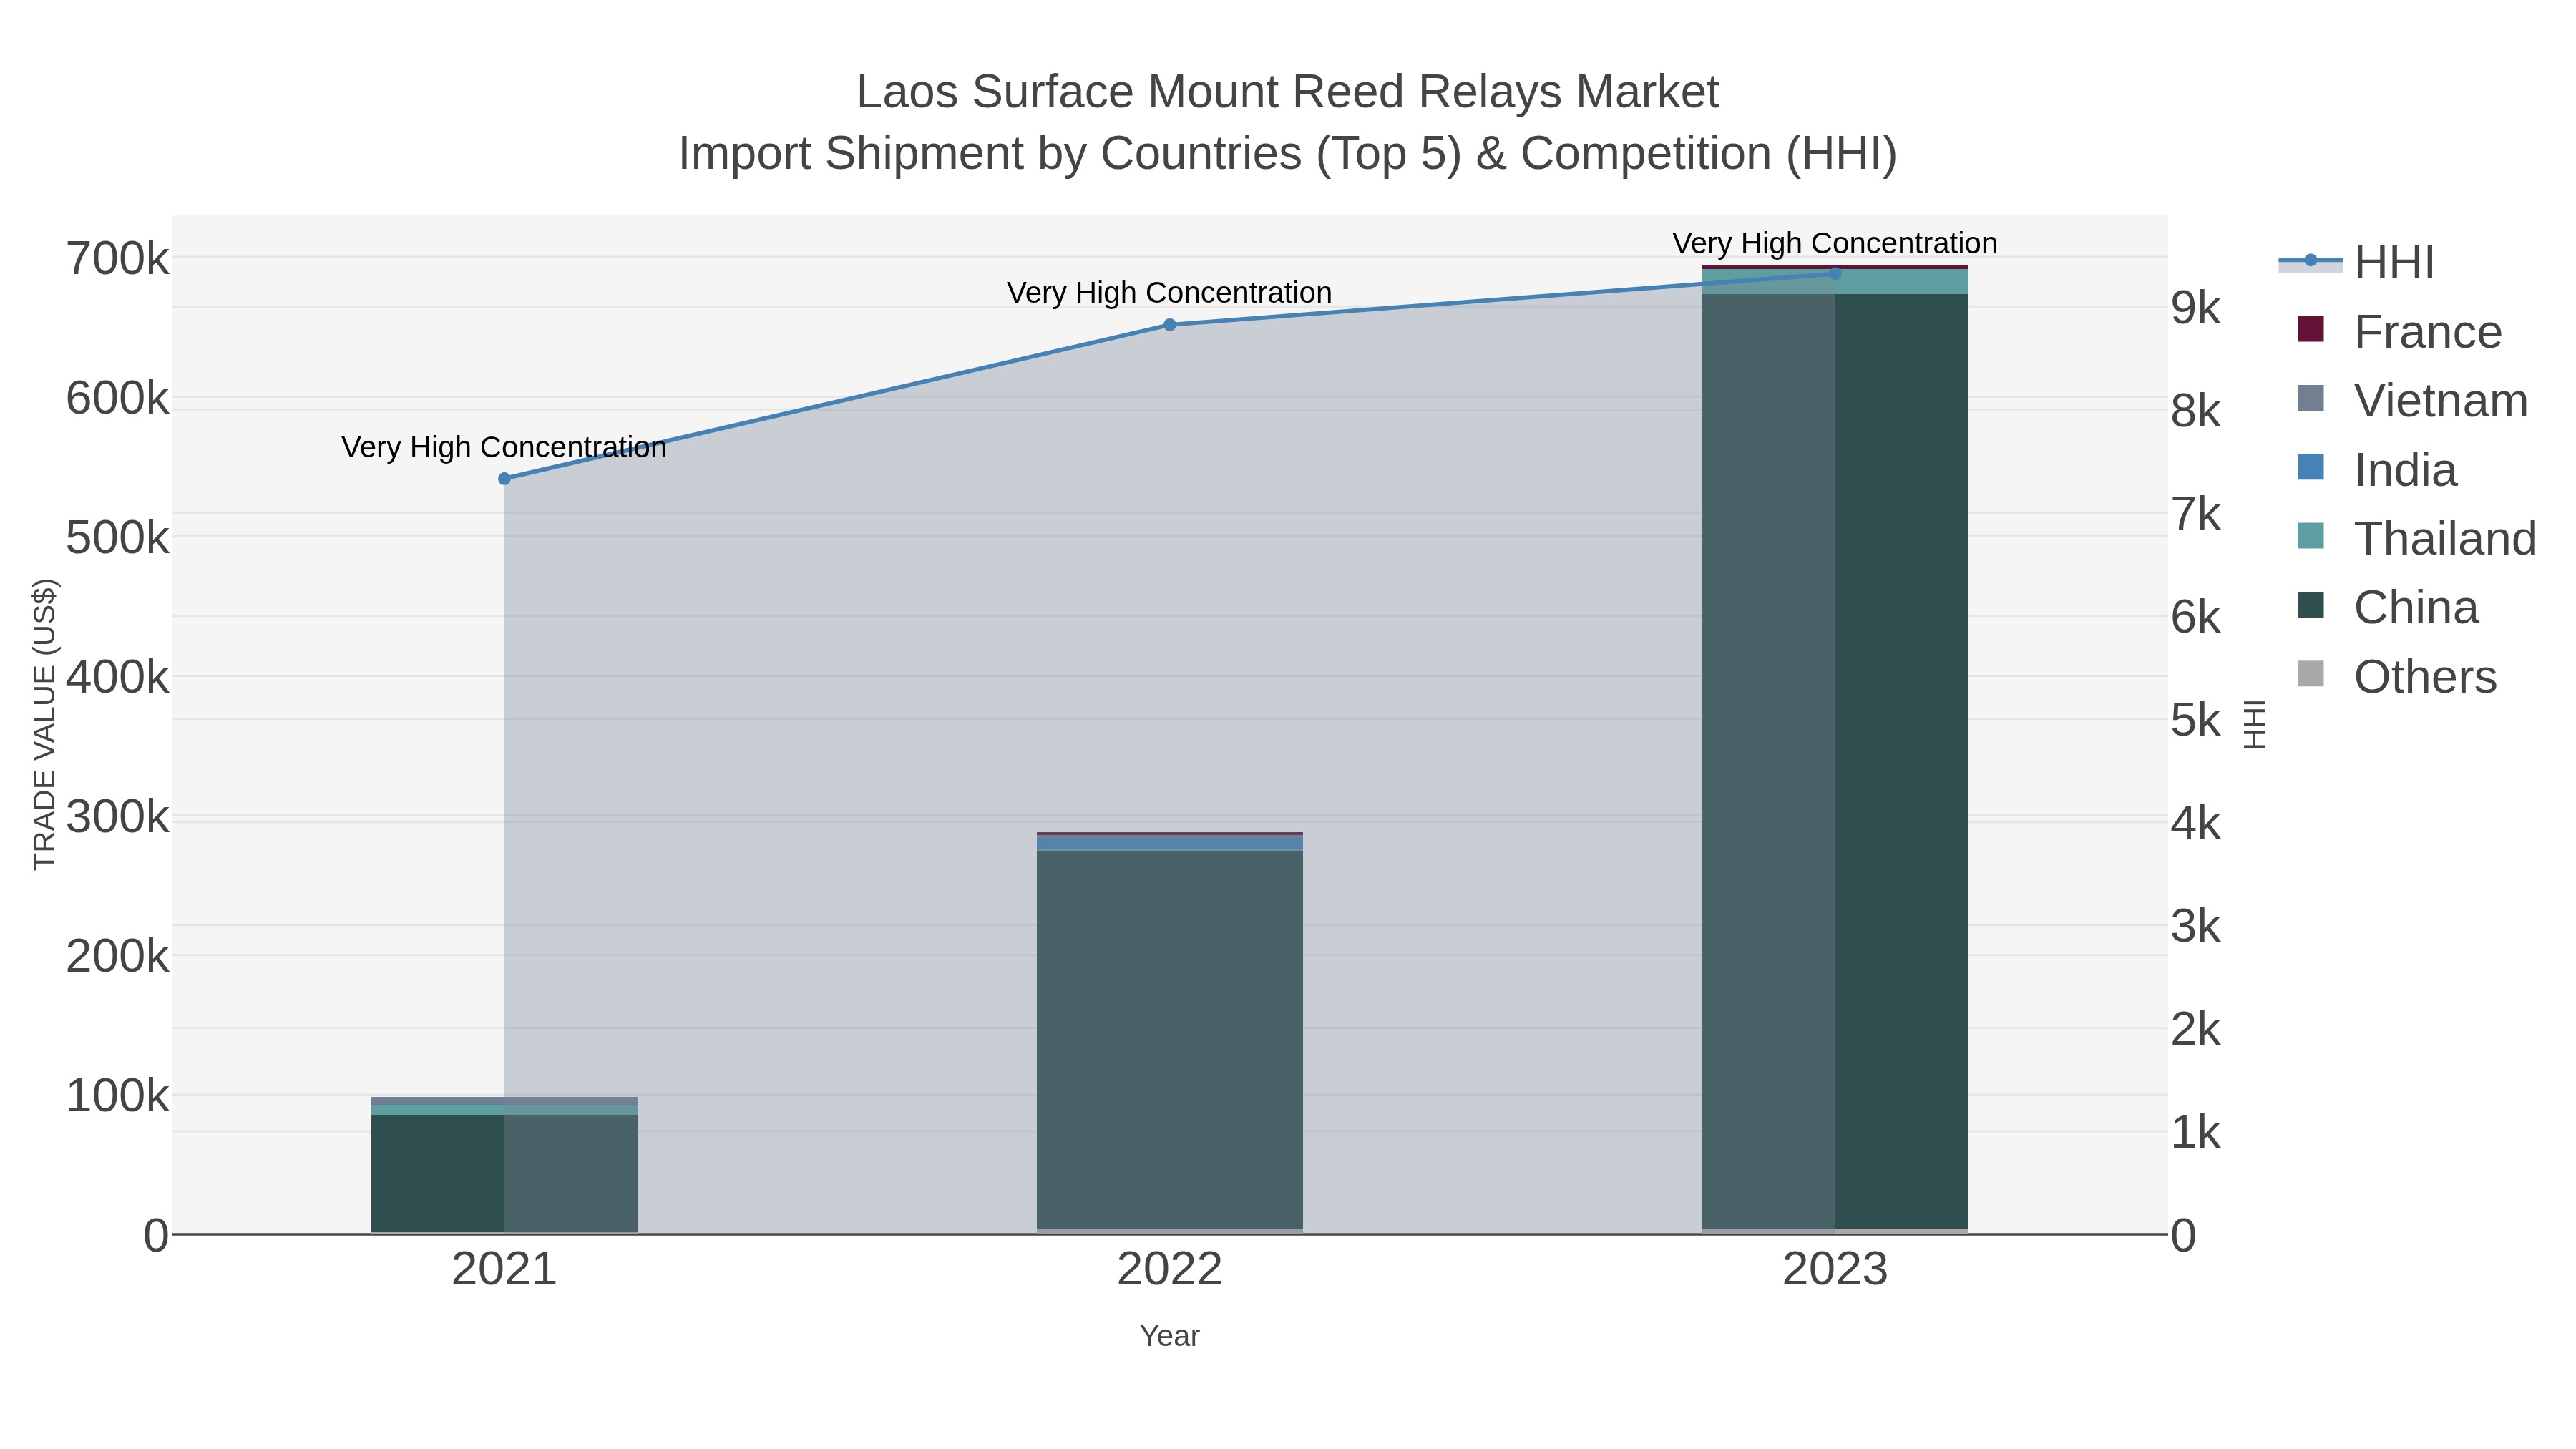
Task: Click the China bar segment for 2022
Action: pyautogui.click(x=1169, y=1040)
